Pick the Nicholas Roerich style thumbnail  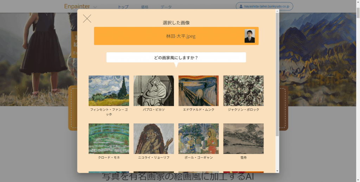(154, 139)
